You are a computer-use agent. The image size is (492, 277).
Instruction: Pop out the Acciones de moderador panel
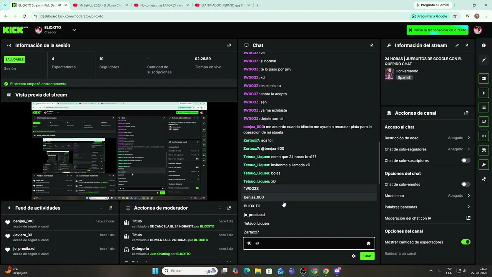(x=229, y=208)
